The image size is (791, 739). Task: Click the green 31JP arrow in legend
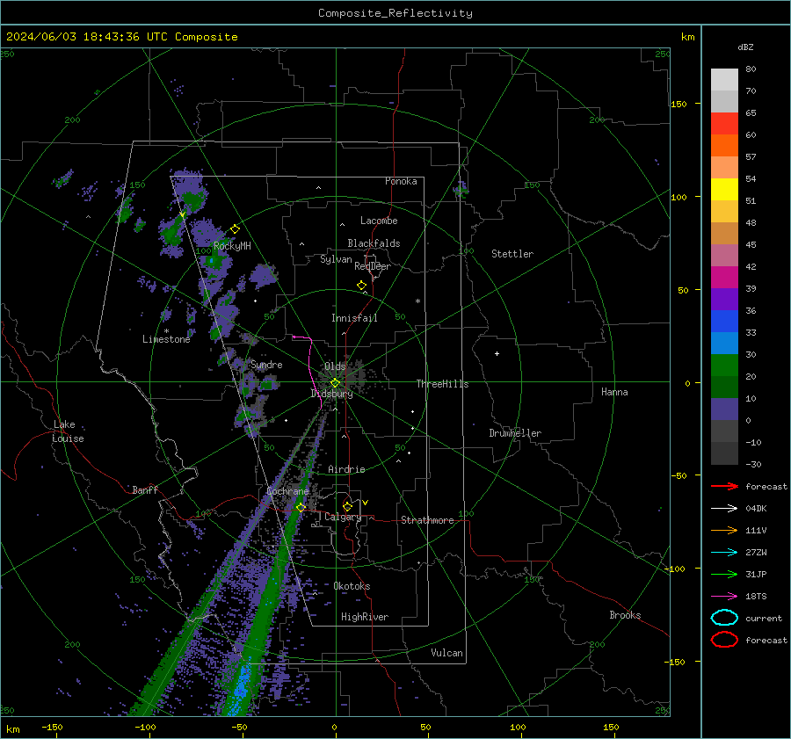point(724,574)
